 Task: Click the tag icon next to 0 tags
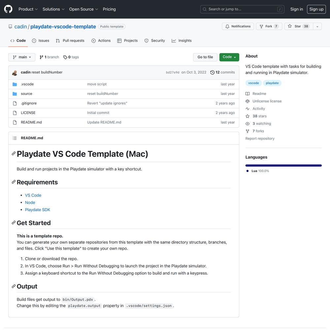pos(65,57)
